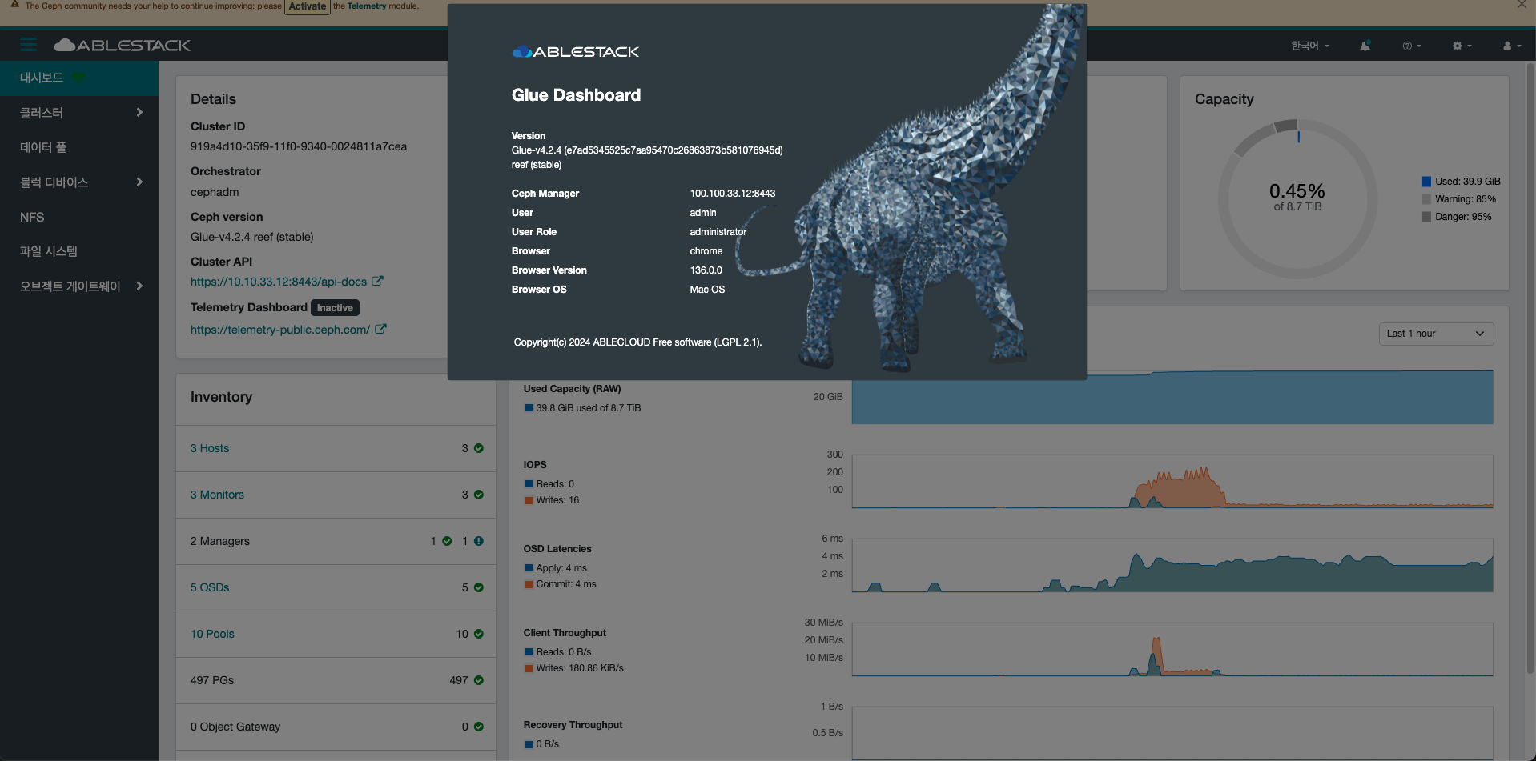Click the OSD Latencies Commit legend square
Image resolution: width=1536 pixels, height=761 pixels.
pyautogui.click(x=529, y=584)
